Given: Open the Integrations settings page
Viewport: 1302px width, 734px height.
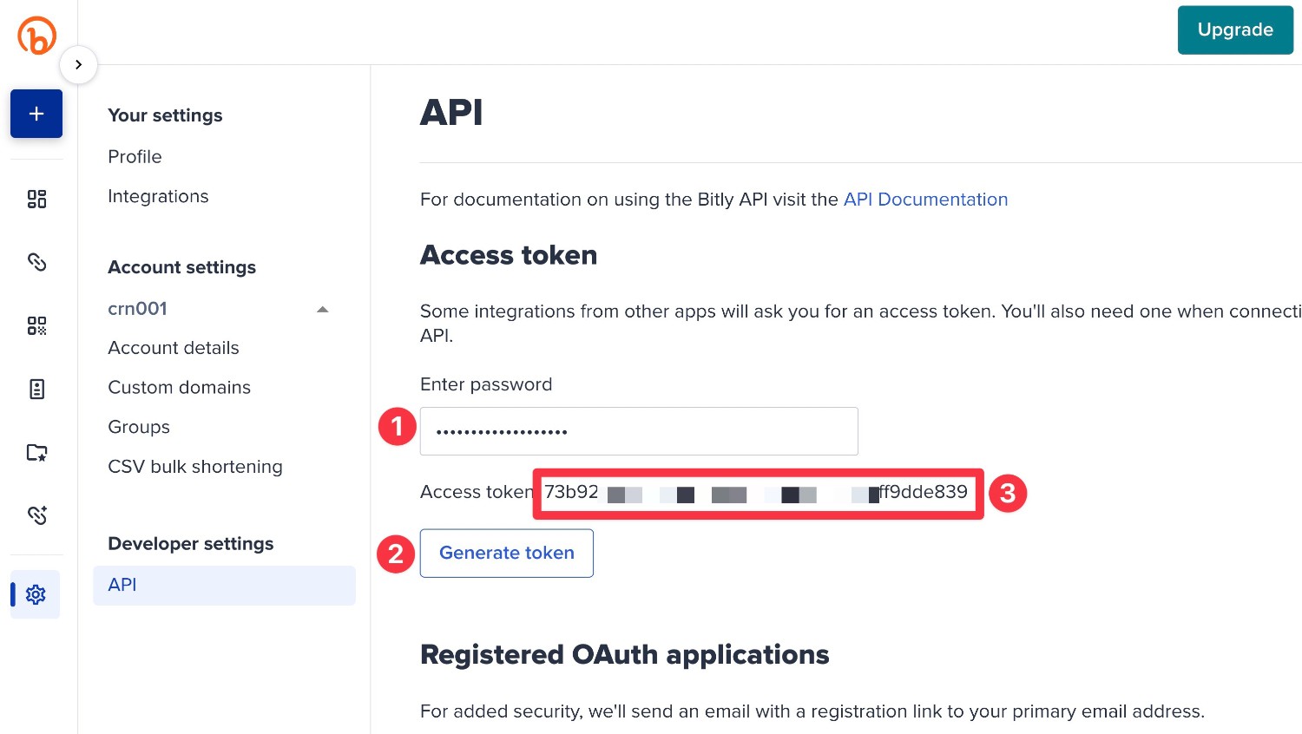Looking at the screenshot, I should coord(158,196).
